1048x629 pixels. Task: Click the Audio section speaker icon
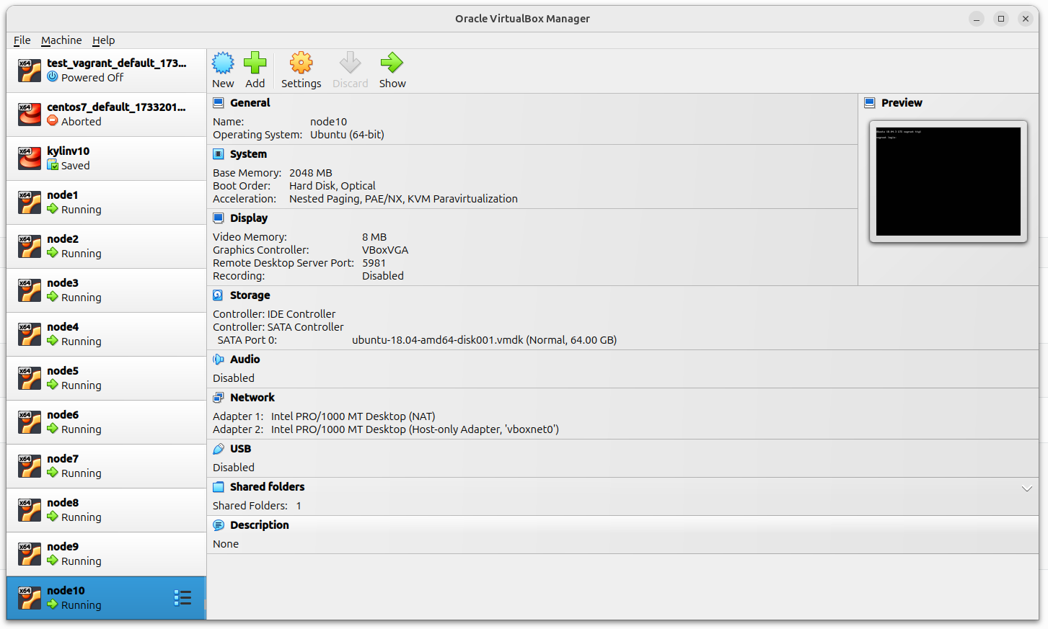pos(219,360)
